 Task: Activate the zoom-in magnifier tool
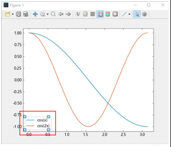(43, 14)
